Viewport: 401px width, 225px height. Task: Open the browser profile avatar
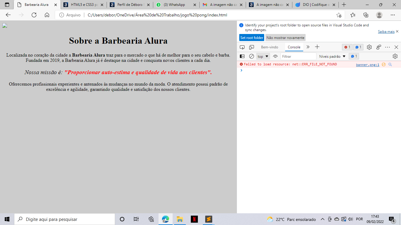tap(379, 15)
